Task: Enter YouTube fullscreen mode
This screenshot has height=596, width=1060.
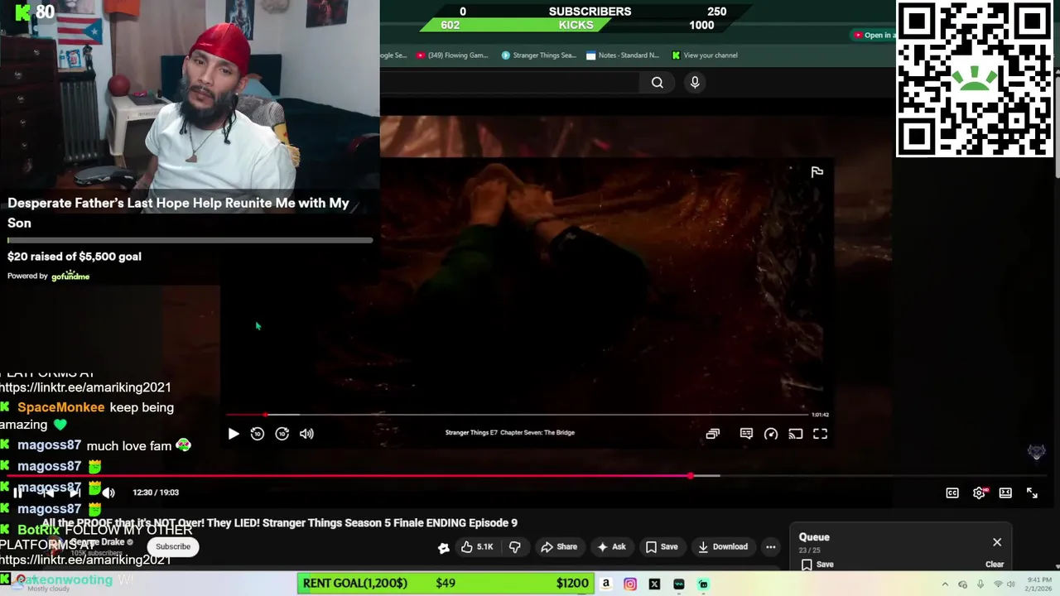Action: pos(1032,493)
